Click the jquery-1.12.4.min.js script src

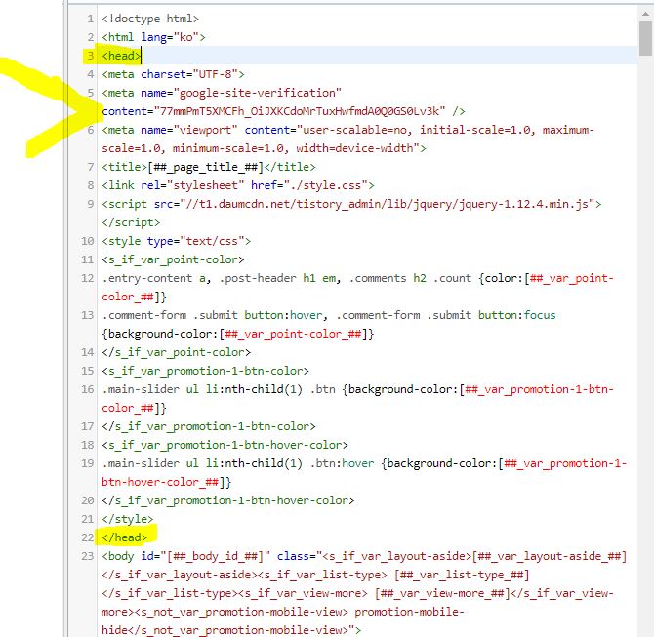[351, 204]
